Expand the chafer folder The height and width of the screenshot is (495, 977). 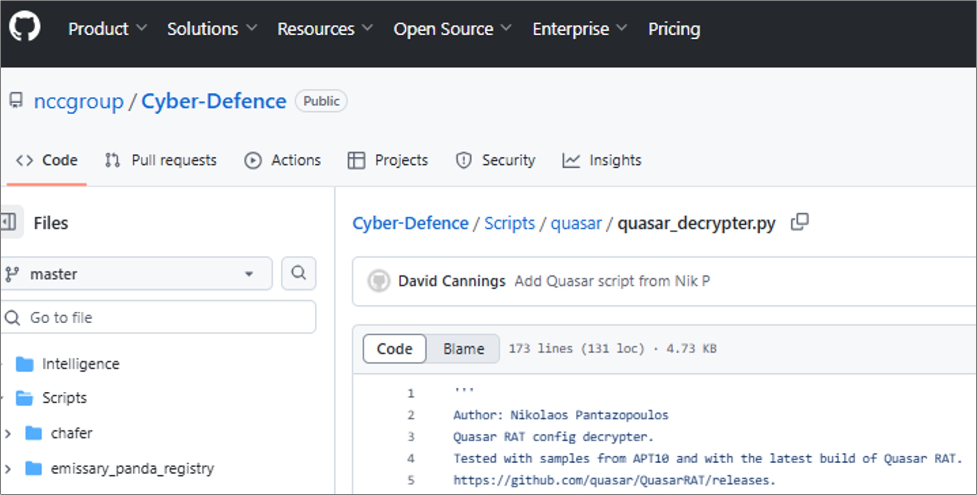pos(8,433)
